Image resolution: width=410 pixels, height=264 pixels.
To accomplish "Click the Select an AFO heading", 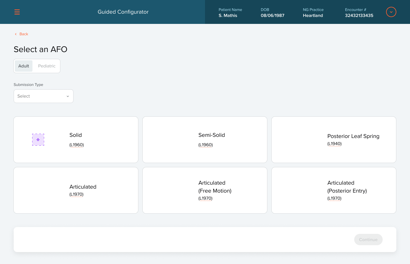I will pos(40,49).
